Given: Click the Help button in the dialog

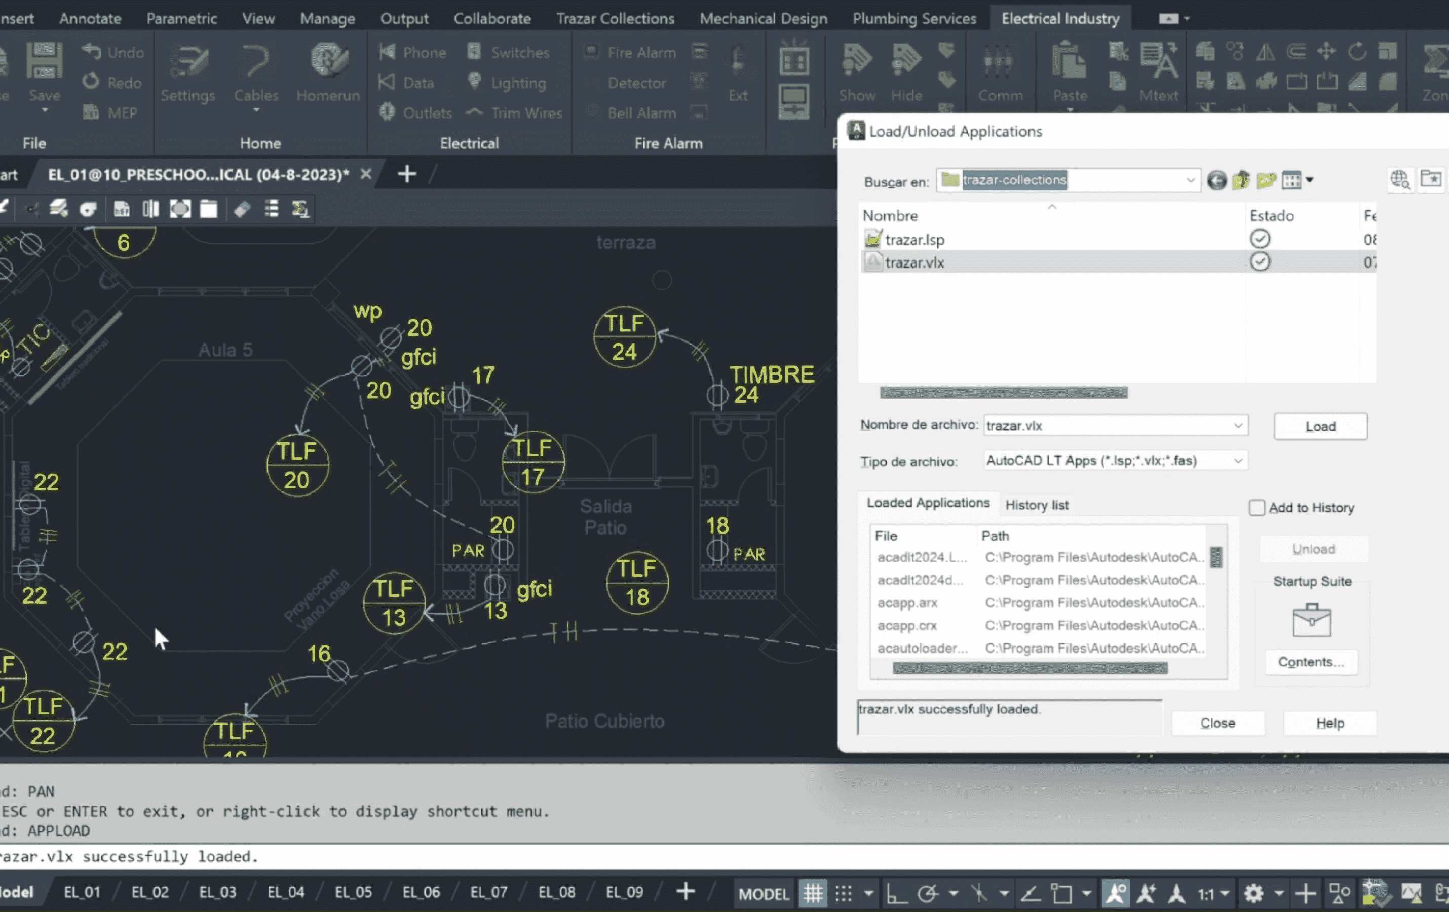Looking at the screenshot, I should point(1330,723).
